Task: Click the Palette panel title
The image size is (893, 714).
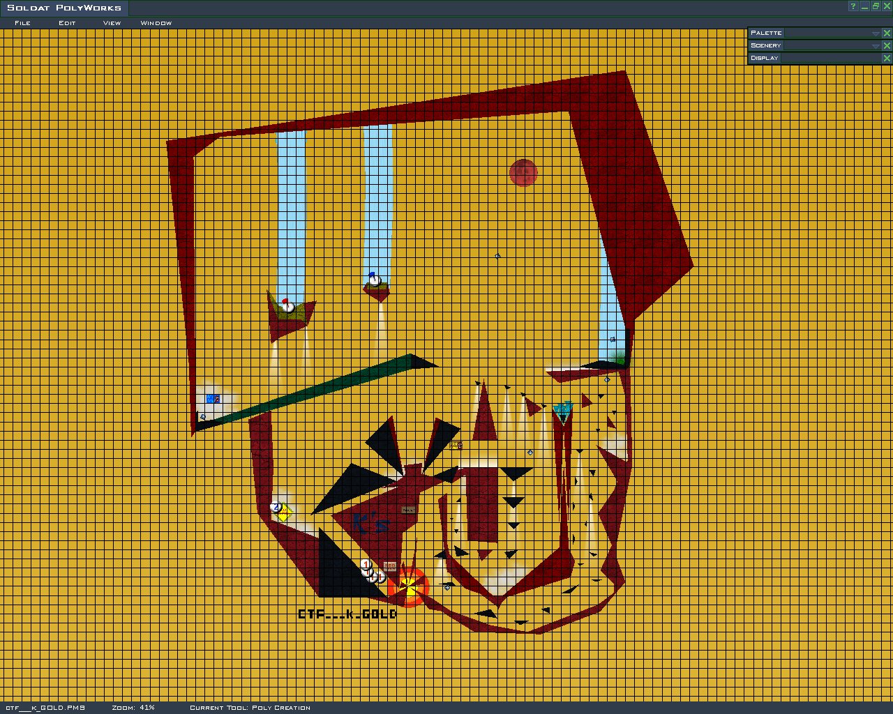Action: pyautogui.click(x=766, y=33)
